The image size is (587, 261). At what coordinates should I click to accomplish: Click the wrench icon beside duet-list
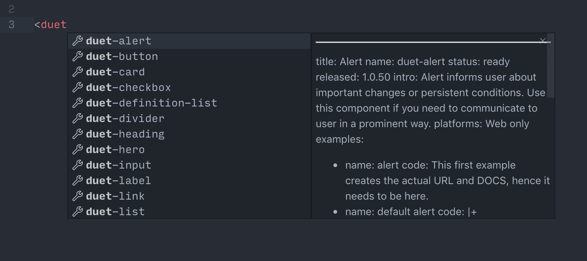tap(77, 211)
